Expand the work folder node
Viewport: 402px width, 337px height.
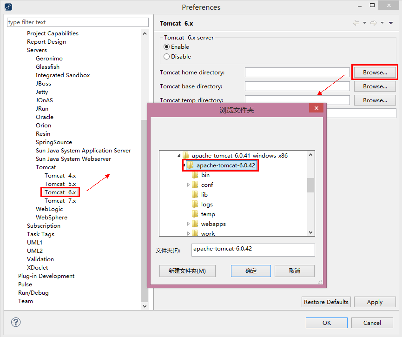coord(188,234)
